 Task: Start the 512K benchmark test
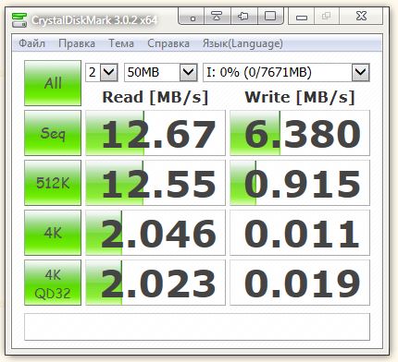coord(53,183)
